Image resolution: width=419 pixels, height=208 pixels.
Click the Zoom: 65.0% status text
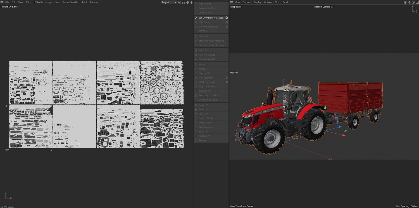[x=7, y=207]
